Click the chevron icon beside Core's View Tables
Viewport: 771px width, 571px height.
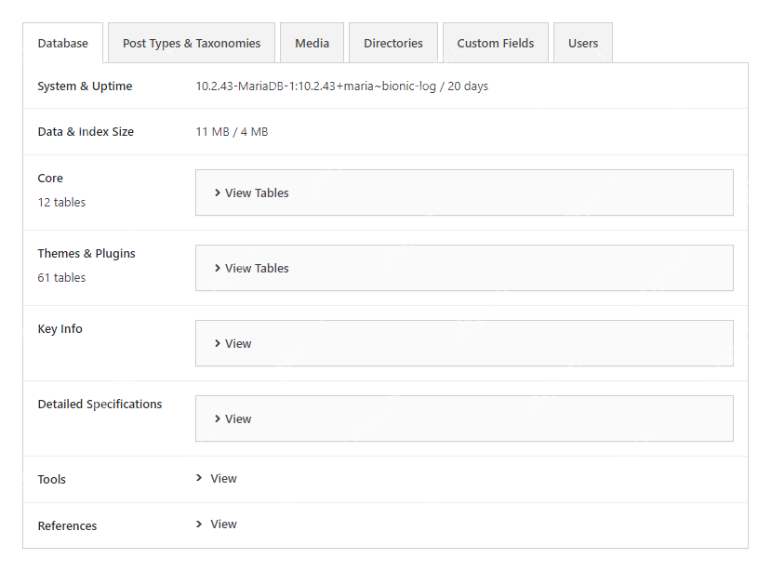point(218,193)
